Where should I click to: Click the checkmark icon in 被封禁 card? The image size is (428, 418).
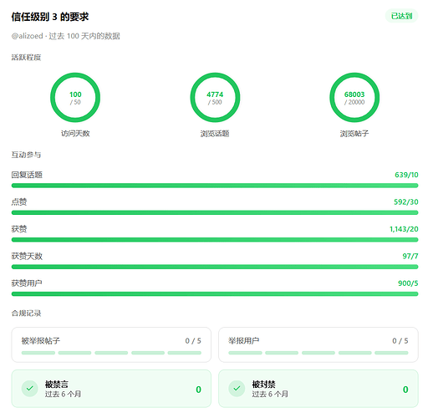[x=237, y=389]
